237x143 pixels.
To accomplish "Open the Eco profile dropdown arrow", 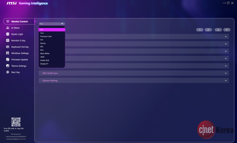I will click(x=62, y=24).
